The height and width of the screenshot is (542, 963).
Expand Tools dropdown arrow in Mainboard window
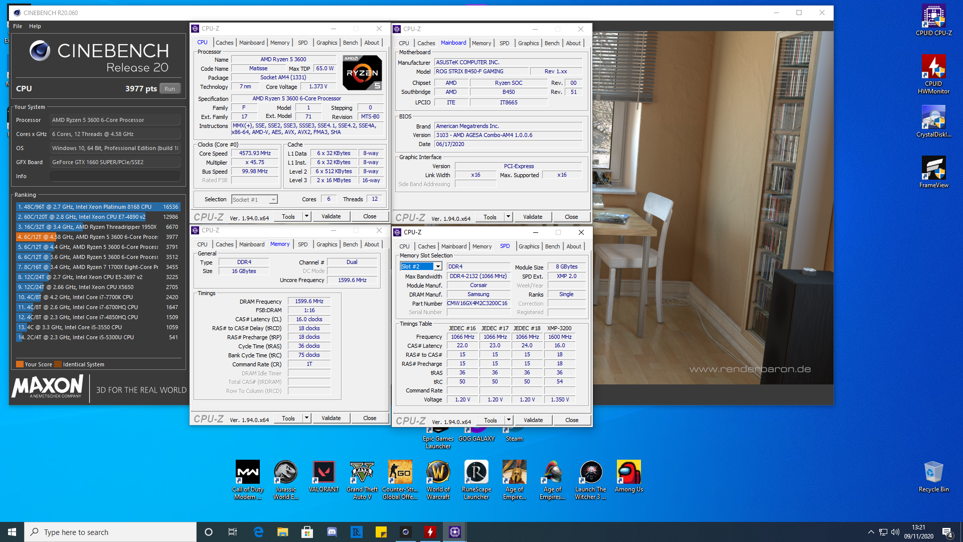click(x=508, y=217)
